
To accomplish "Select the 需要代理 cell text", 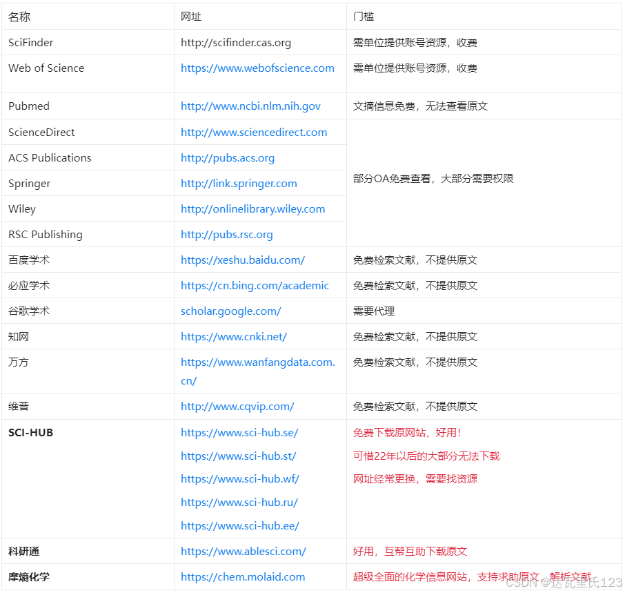I will pos(374,311).
